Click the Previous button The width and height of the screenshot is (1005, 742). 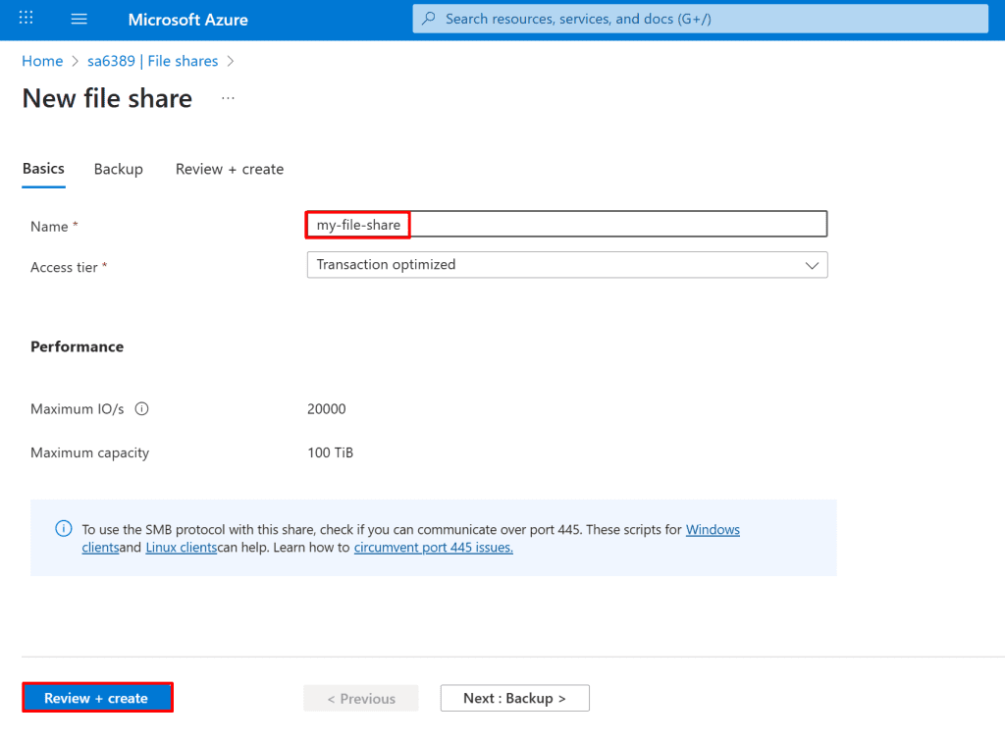360,699
